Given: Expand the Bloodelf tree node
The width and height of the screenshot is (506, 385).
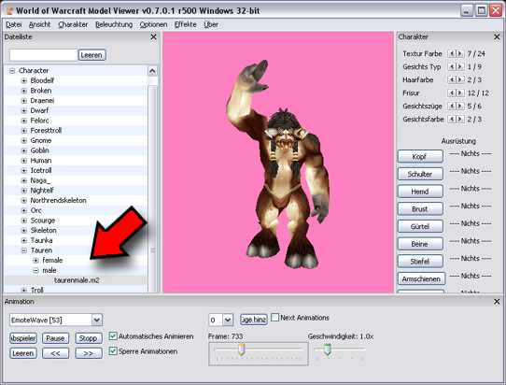Looking at the screenshot, I should (x=24, y=80).
